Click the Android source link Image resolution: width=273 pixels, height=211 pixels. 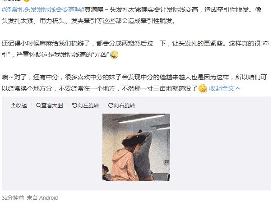coord(48,198)
